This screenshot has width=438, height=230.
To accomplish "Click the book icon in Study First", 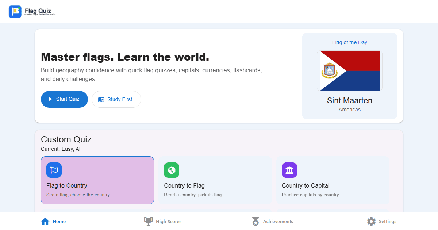I will coord(101,99).
